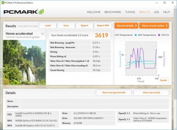This screenshot has width=177, height=130.
Task: Open the WELCOME tab
Action: point(94,12)
